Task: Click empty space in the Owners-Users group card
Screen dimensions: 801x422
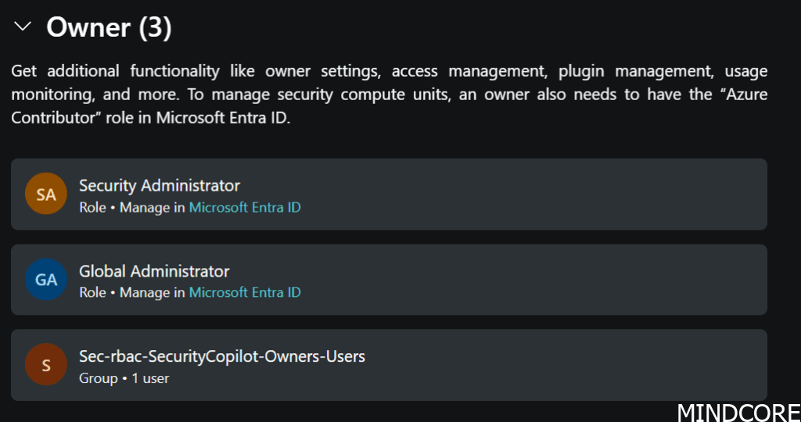Action: pyautogui.click(x=563, y=365)
